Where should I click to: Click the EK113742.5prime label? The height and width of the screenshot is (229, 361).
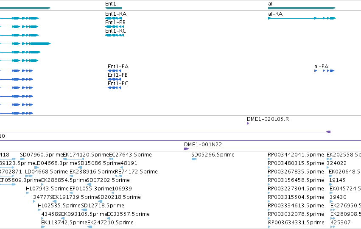[x=64, y=223]
